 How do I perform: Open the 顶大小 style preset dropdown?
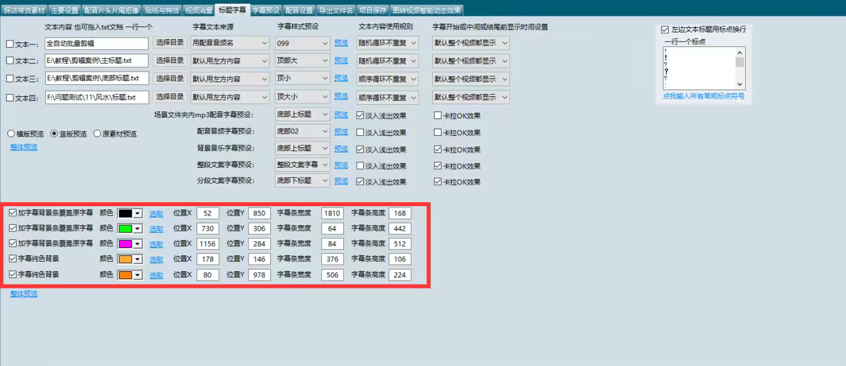point(302,97)
